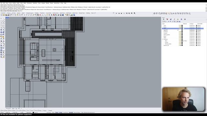Click the layer Filter funnel icon

174,22
